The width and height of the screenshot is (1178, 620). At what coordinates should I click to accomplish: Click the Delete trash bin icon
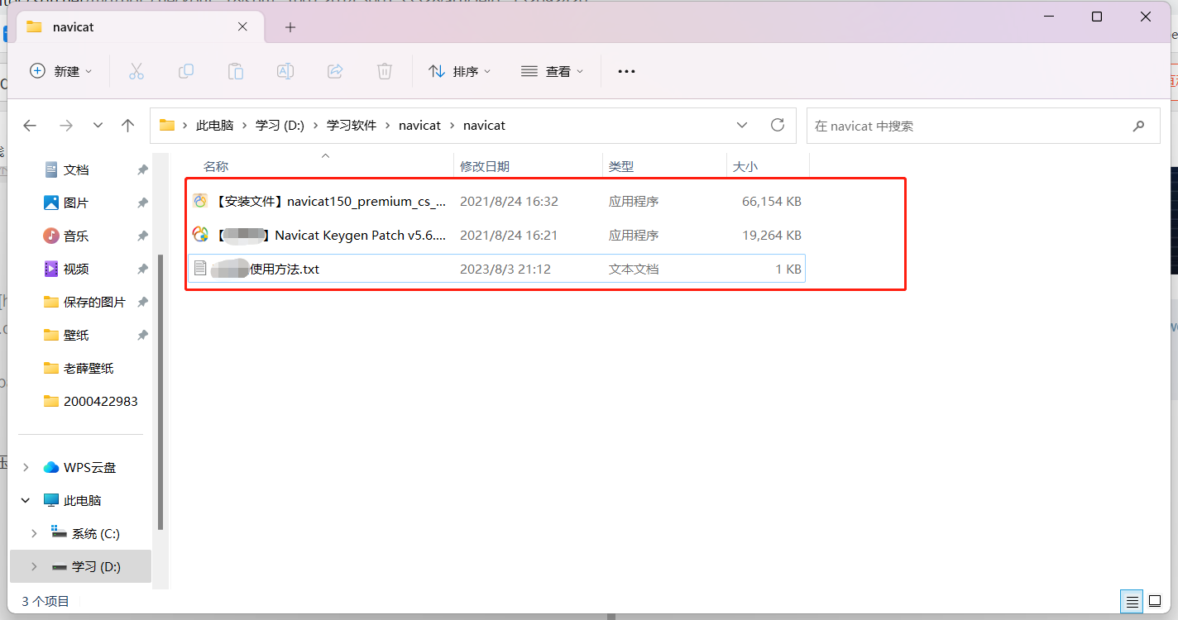[x=385, y=71]
